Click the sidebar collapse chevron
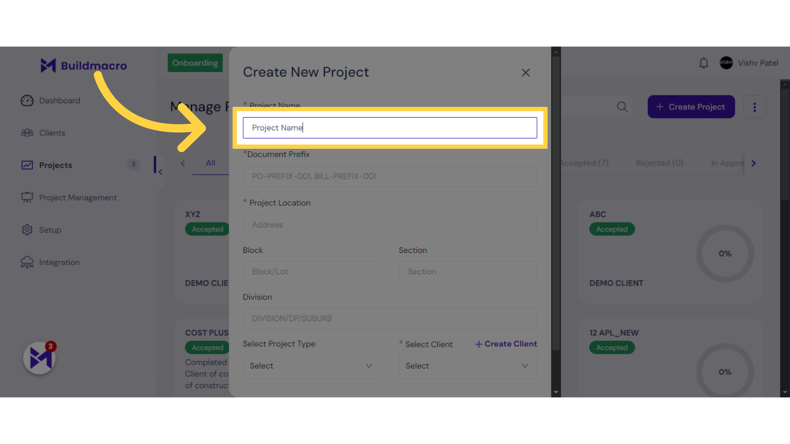This screenshot has height=444, width=790. 160,172
